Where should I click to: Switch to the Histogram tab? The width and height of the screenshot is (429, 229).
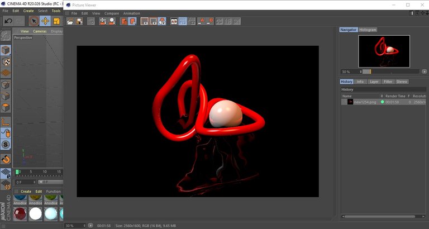[x=368, y=30]
